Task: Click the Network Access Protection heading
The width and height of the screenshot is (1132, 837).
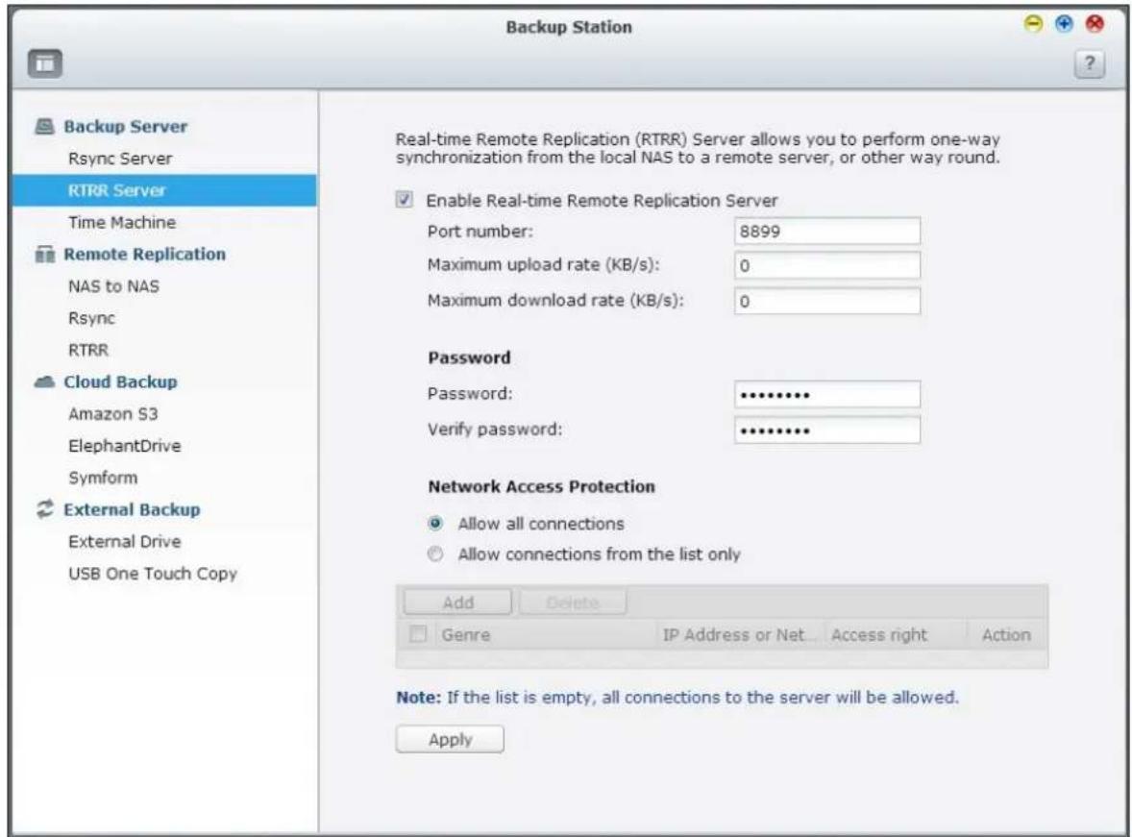Action: pyautogui.click(x=541, y=486)
